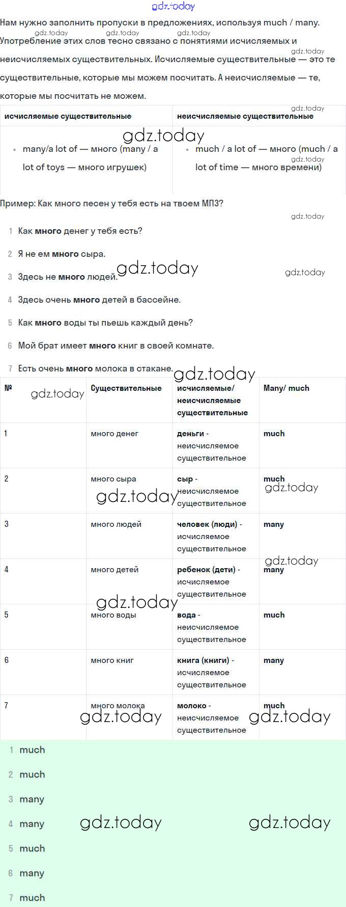The width and height of the screenshot is (346, 907).
Task: Click the 'много людей' table cell
Action: (x=116, y=524)
